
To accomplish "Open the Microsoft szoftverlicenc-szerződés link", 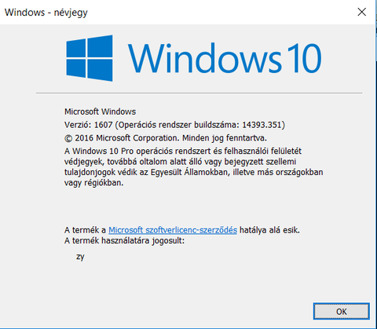I will (x=173, y=230).
